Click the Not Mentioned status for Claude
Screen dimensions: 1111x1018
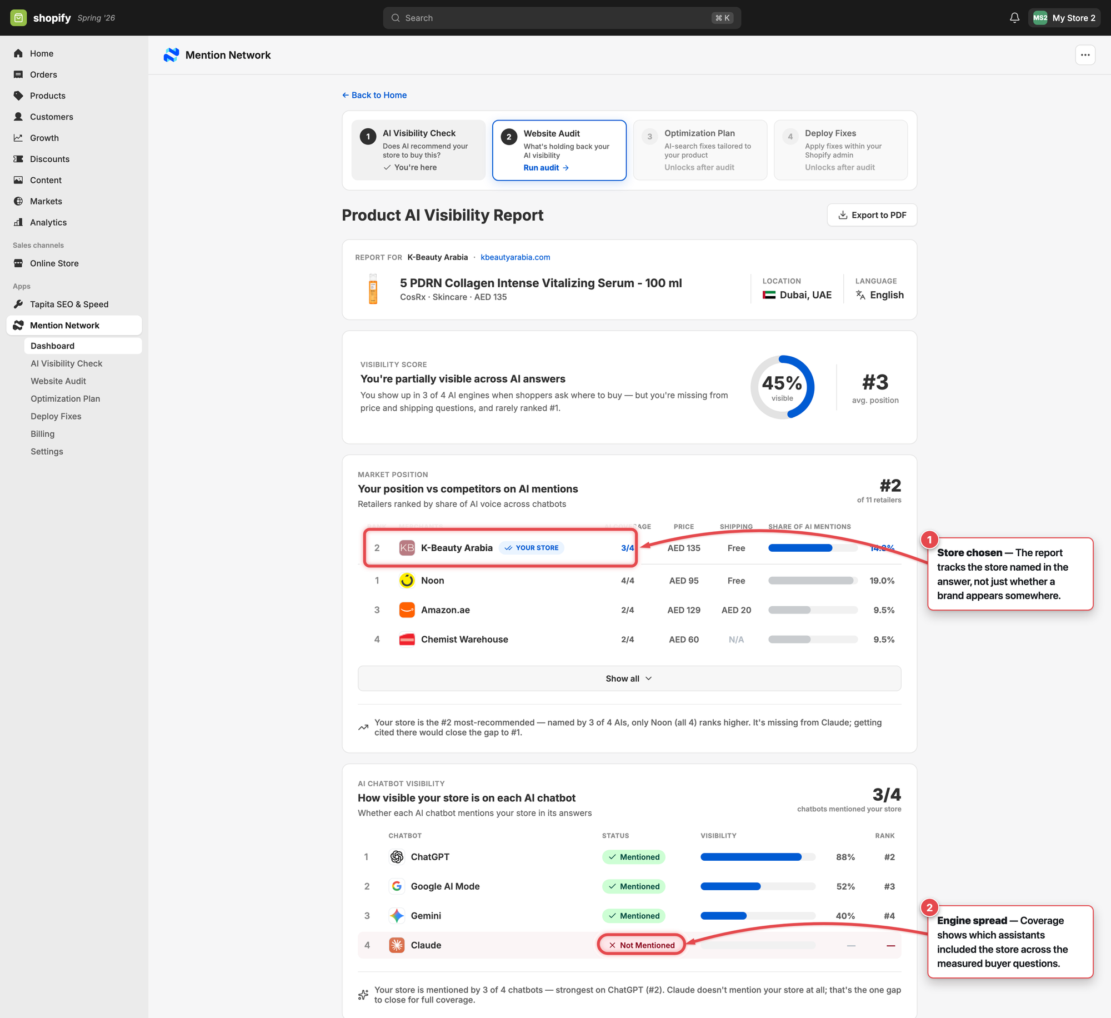click(641, 945)
